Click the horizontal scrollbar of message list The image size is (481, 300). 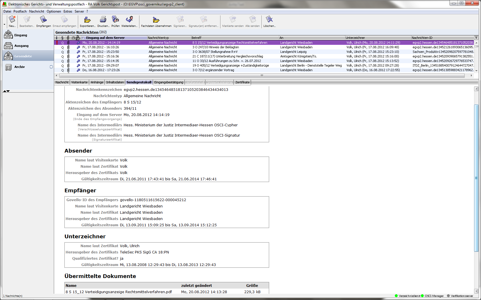pyautogui.click(x=262, y=75)
